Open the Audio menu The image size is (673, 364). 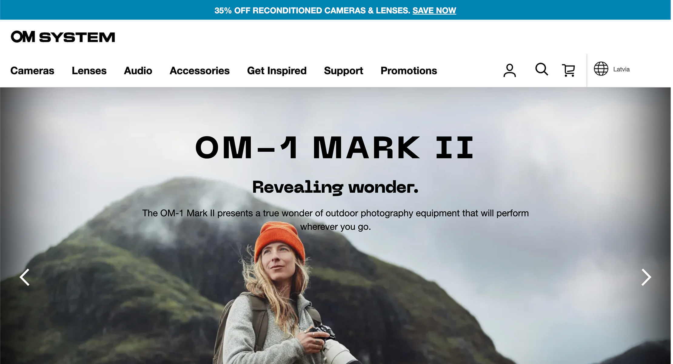138,71
